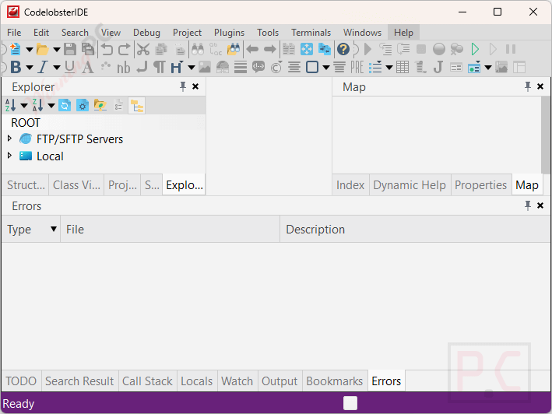Sort Explorer descending Z-A

[x=37, y=105]
